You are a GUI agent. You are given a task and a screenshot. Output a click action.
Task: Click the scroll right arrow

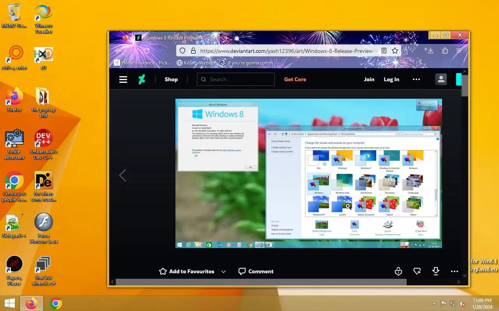[459, 282]
